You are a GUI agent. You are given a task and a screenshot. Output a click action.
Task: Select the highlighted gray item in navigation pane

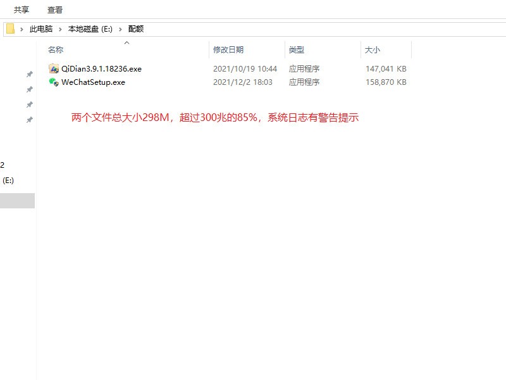pos(18,201)
